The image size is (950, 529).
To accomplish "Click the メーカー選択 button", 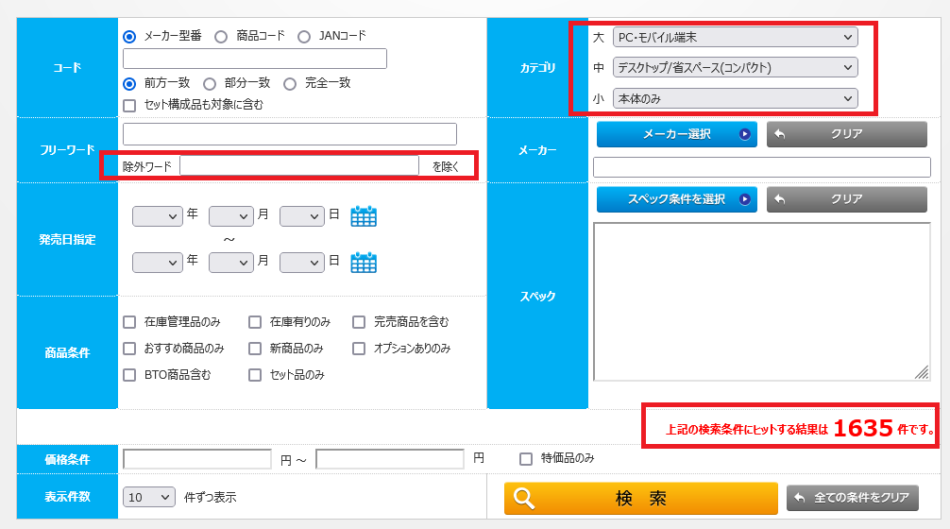I will tap(676, 134).
